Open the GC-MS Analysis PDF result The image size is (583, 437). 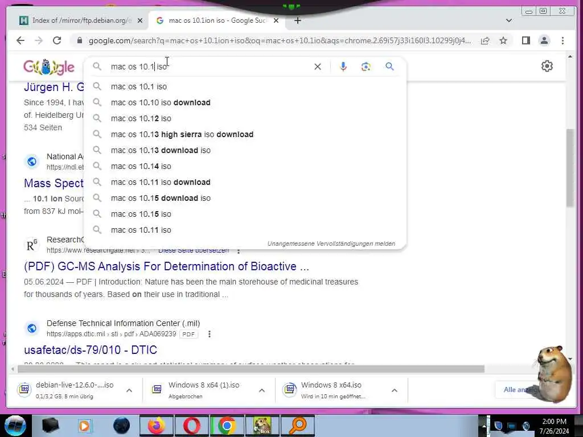[x=166, y=266]
